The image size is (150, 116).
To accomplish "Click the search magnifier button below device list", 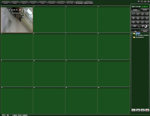I will click(x=133, y=110).
